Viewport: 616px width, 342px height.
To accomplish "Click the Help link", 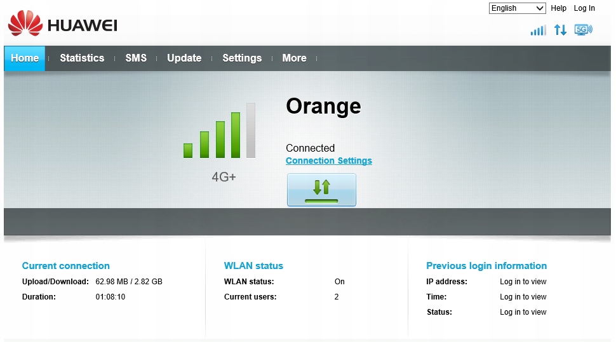I will click(559, 8).
